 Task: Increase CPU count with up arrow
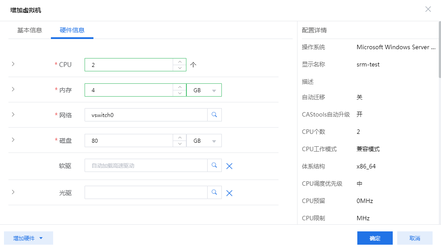pos(179,62)
